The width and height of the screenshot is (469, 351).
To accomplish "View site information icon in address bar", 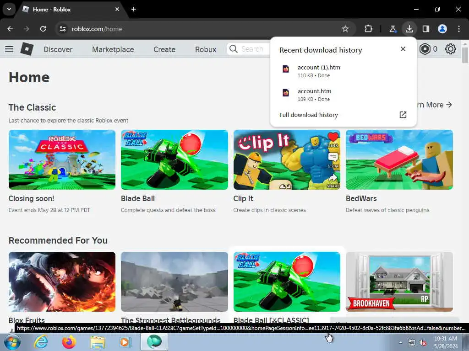I will (62, 29).
